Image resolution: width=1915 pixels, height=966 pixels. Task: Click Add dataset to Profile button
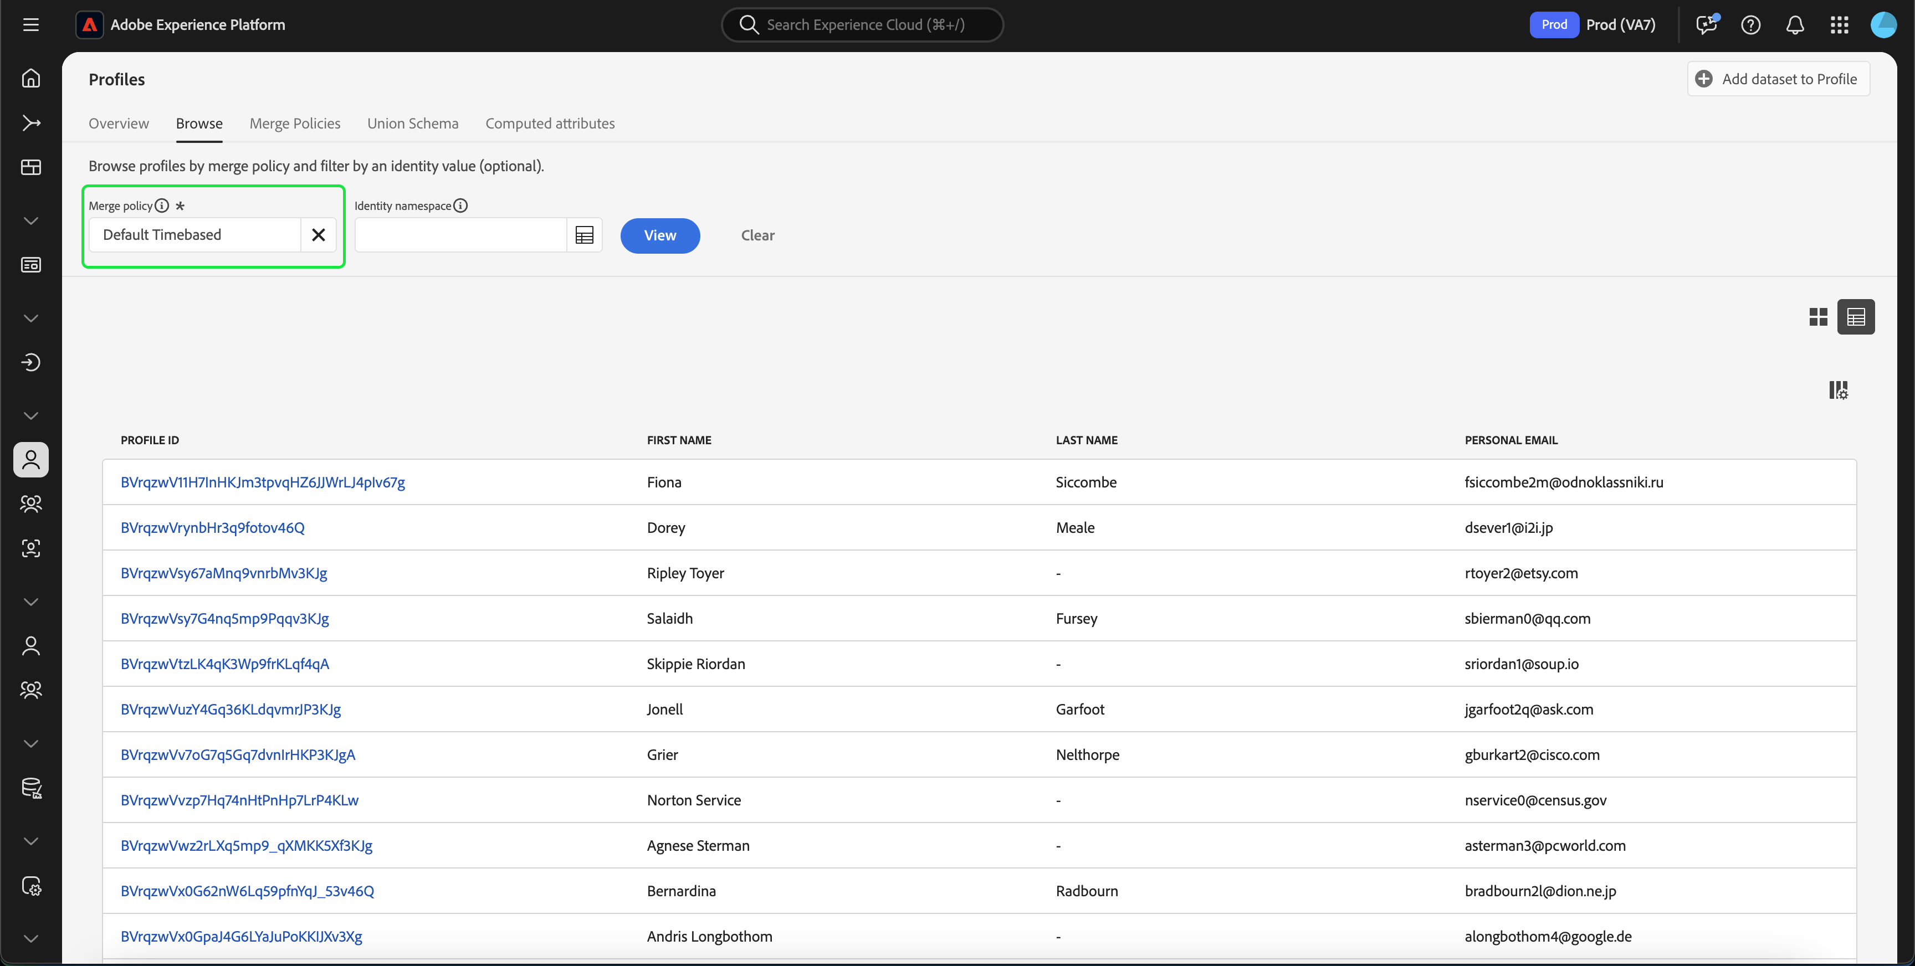tap(1778, 79)
